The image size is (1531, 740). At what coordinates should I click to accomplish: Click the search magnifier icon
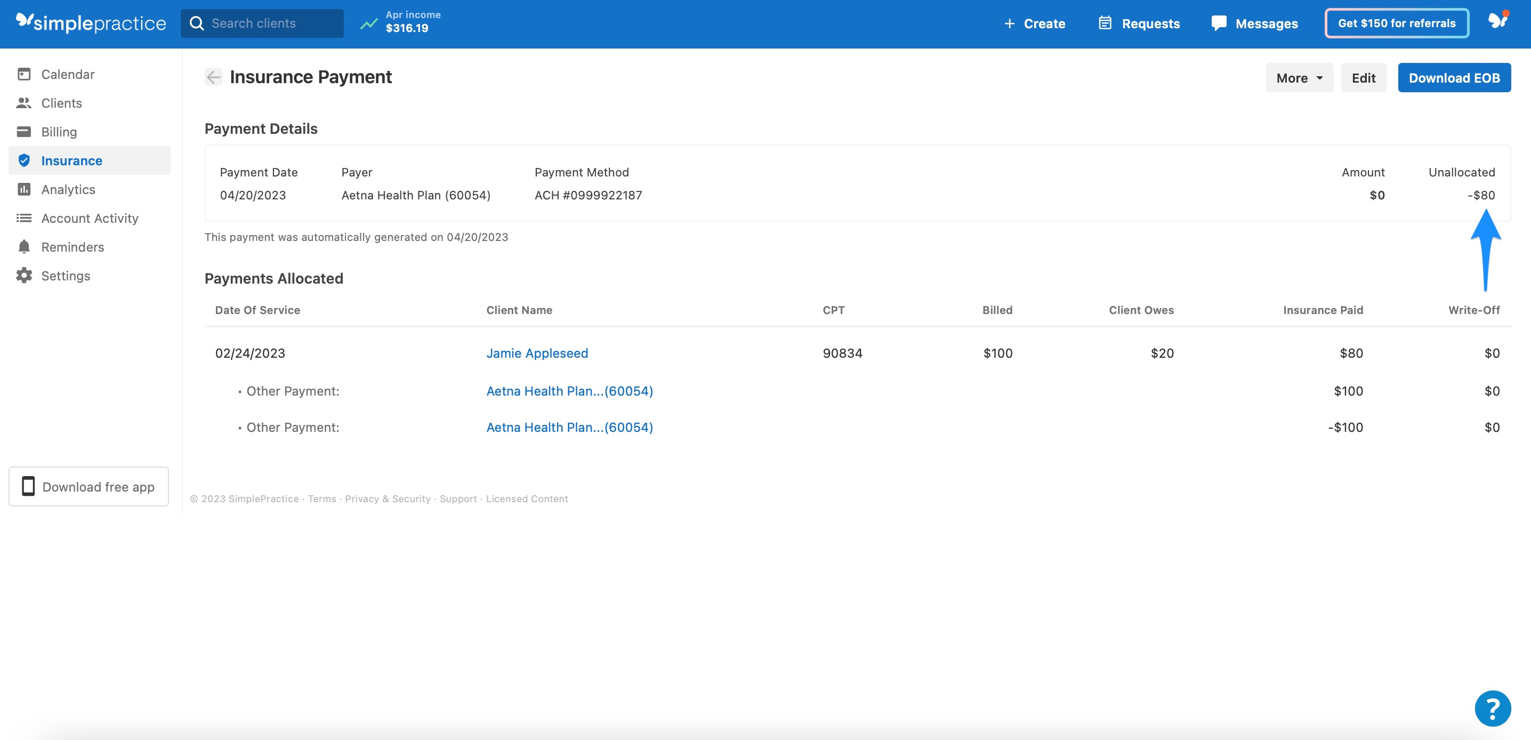coord(196,23)
